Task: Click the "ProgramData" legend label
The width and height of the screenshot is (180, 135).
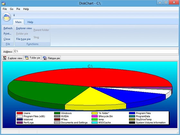Action: tap(143, 116)
